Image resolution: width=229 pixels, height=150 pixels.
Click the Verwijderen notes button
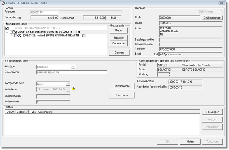click(x=213, y=127)
